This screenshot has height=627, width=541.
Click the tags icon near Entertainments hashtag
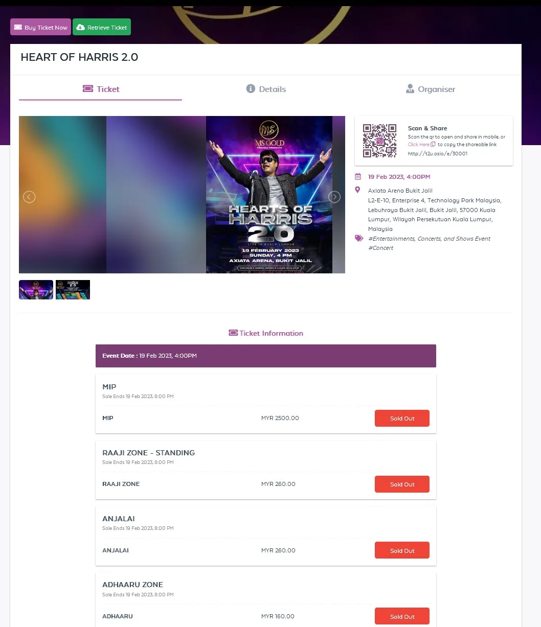coord(359,239)
